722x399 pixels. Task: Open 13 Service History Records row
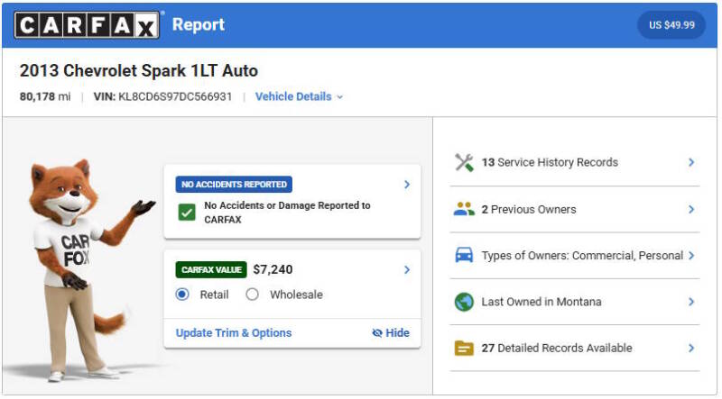(x=575, y=162)
